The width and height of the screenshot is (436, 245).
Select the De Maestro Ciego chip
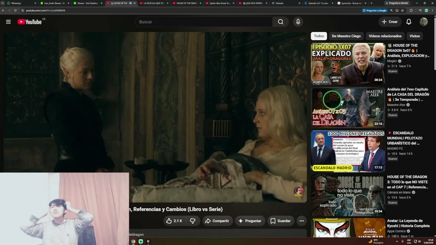point(346,36)
